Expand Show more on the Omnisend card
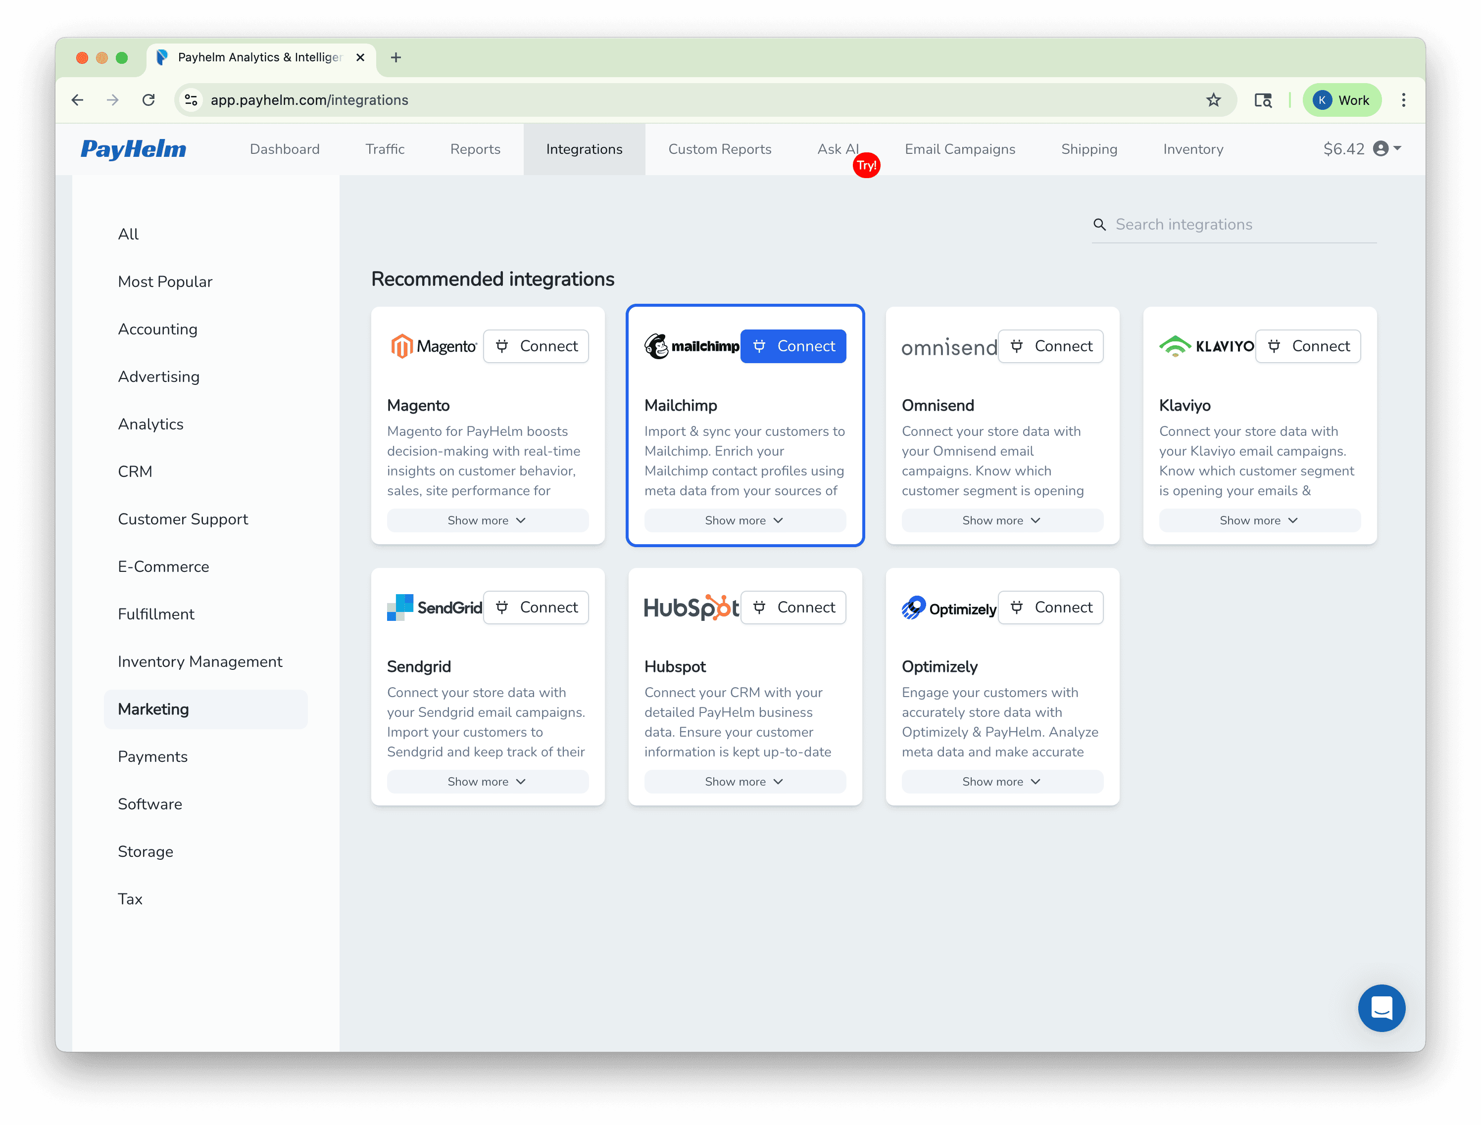1481x1125 pixels. tap(1002, 520)
